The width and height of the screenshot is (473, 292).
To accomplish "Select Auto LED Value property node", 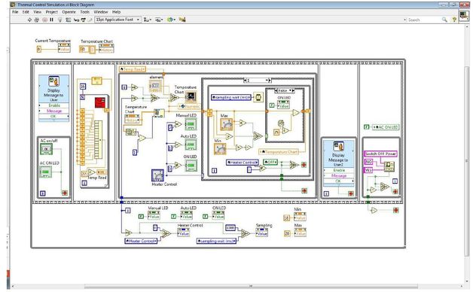I will [x=187, y=214].
